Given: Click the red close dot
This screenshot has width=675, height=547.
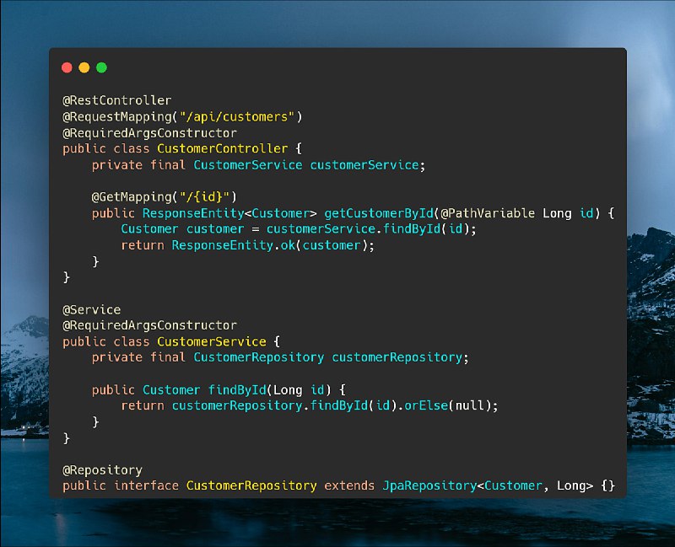Looking at the screenshot, I should (67, 67).
